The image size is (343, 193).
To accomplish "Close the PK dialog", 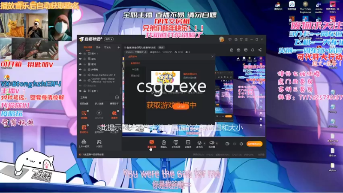I will 212,57.
